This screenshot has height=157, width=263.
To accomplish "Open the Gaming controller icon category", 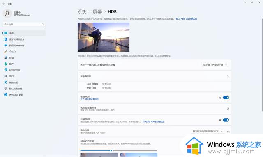I will pyautogui.click(x=6, y=76).
